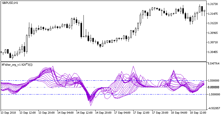Image resolution: width=222 pixels, height=116 pixels.
Task: Click the 13 Sep 20:00 time label
Action: click(46, 113)
